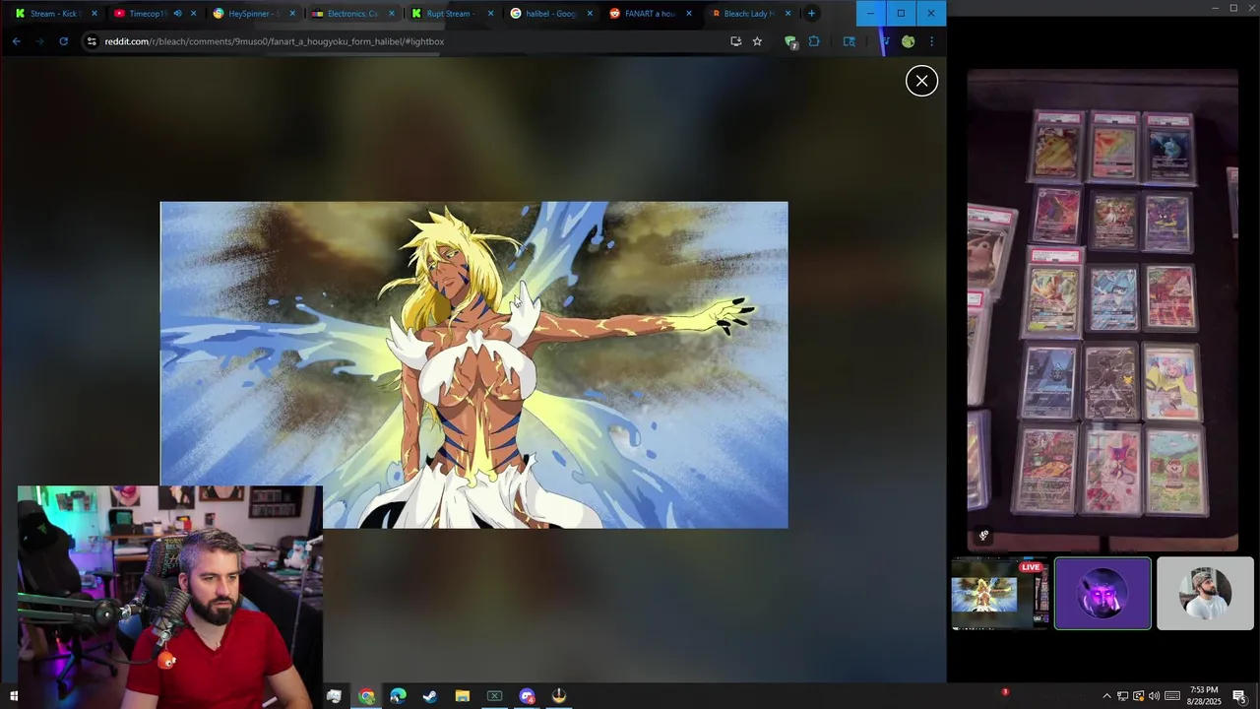Open Steam from the taskbar
Viewport: 1260px width, 709px height.
pyautogui.click(x=430, y=696)
